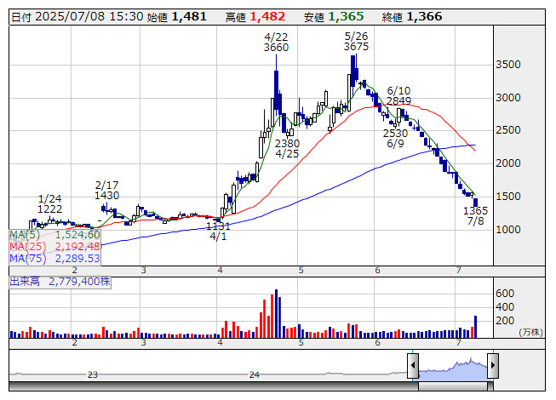The width and height of the screenshot is (556, 400).
Task: Click year marker 23 in navigator
Action: [93, 374]
